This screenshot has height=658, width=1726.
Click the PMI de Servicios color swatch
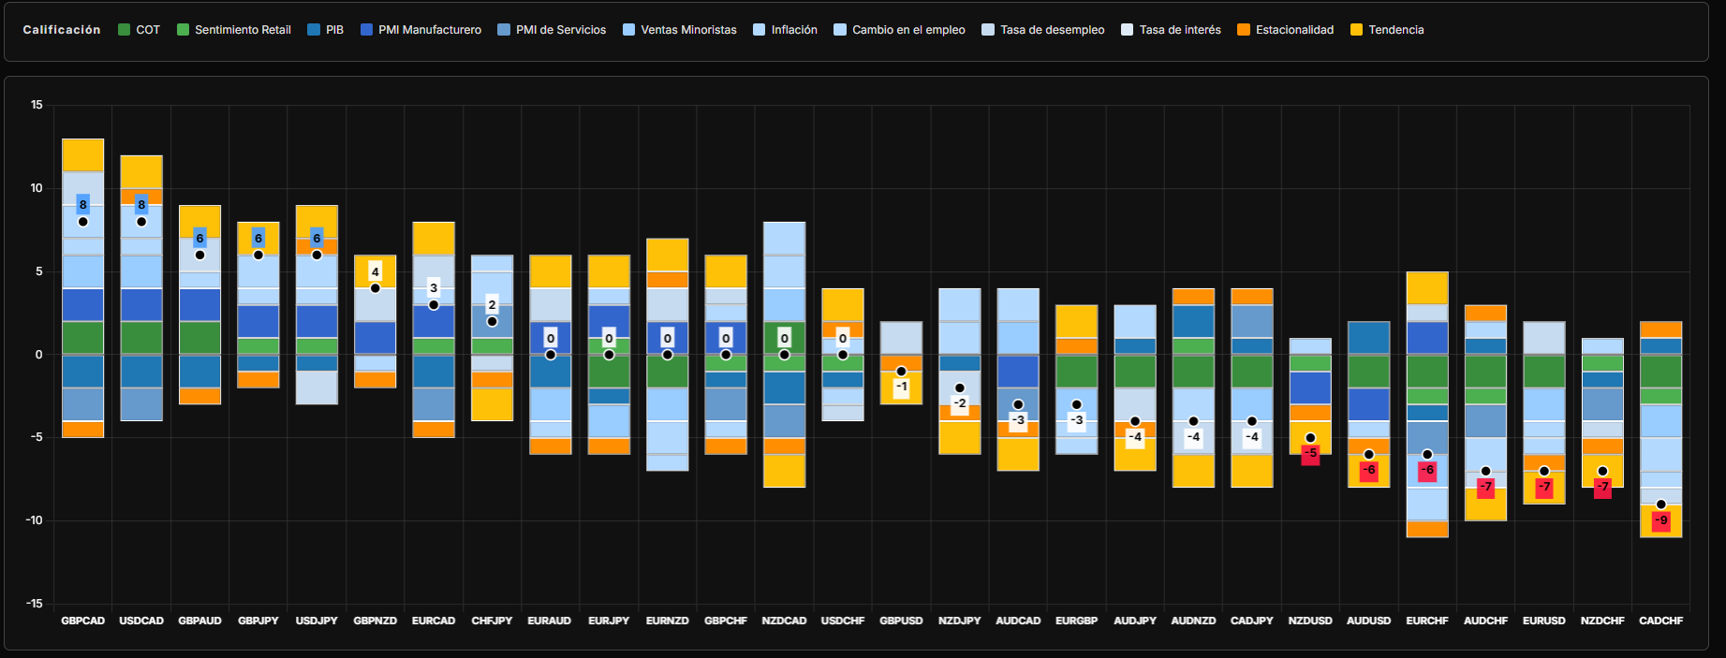click(x=504, y=30)
